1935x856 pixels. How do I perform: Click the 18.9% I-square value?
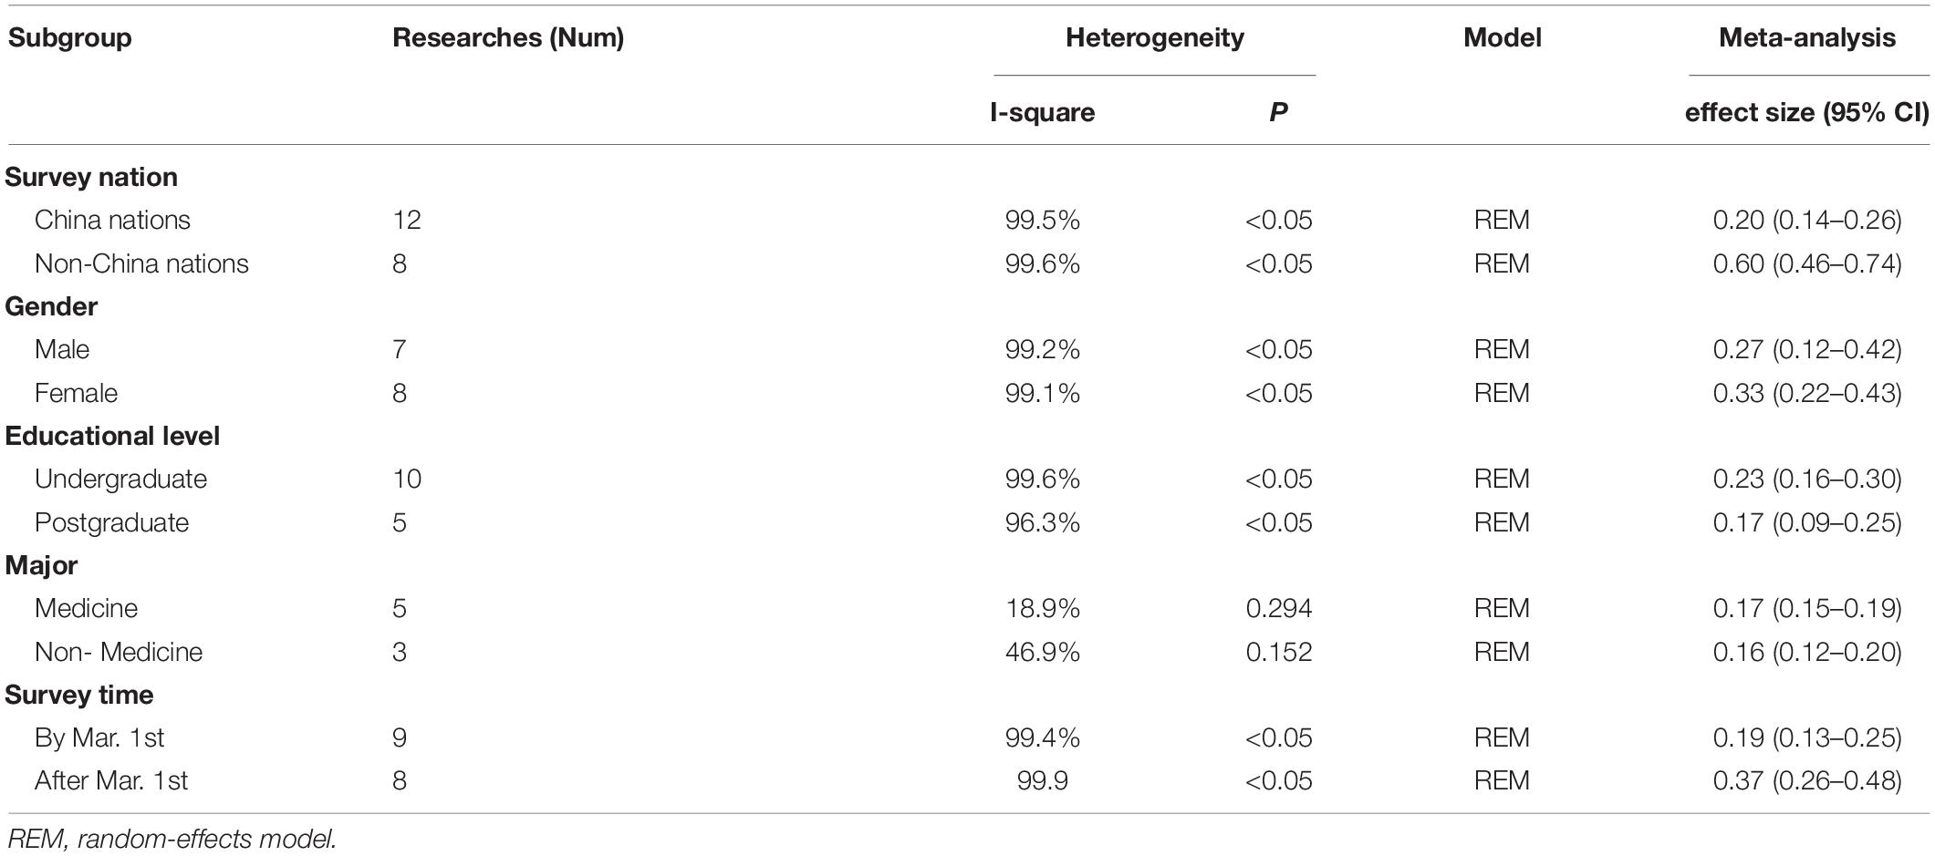coord(1043,608)
